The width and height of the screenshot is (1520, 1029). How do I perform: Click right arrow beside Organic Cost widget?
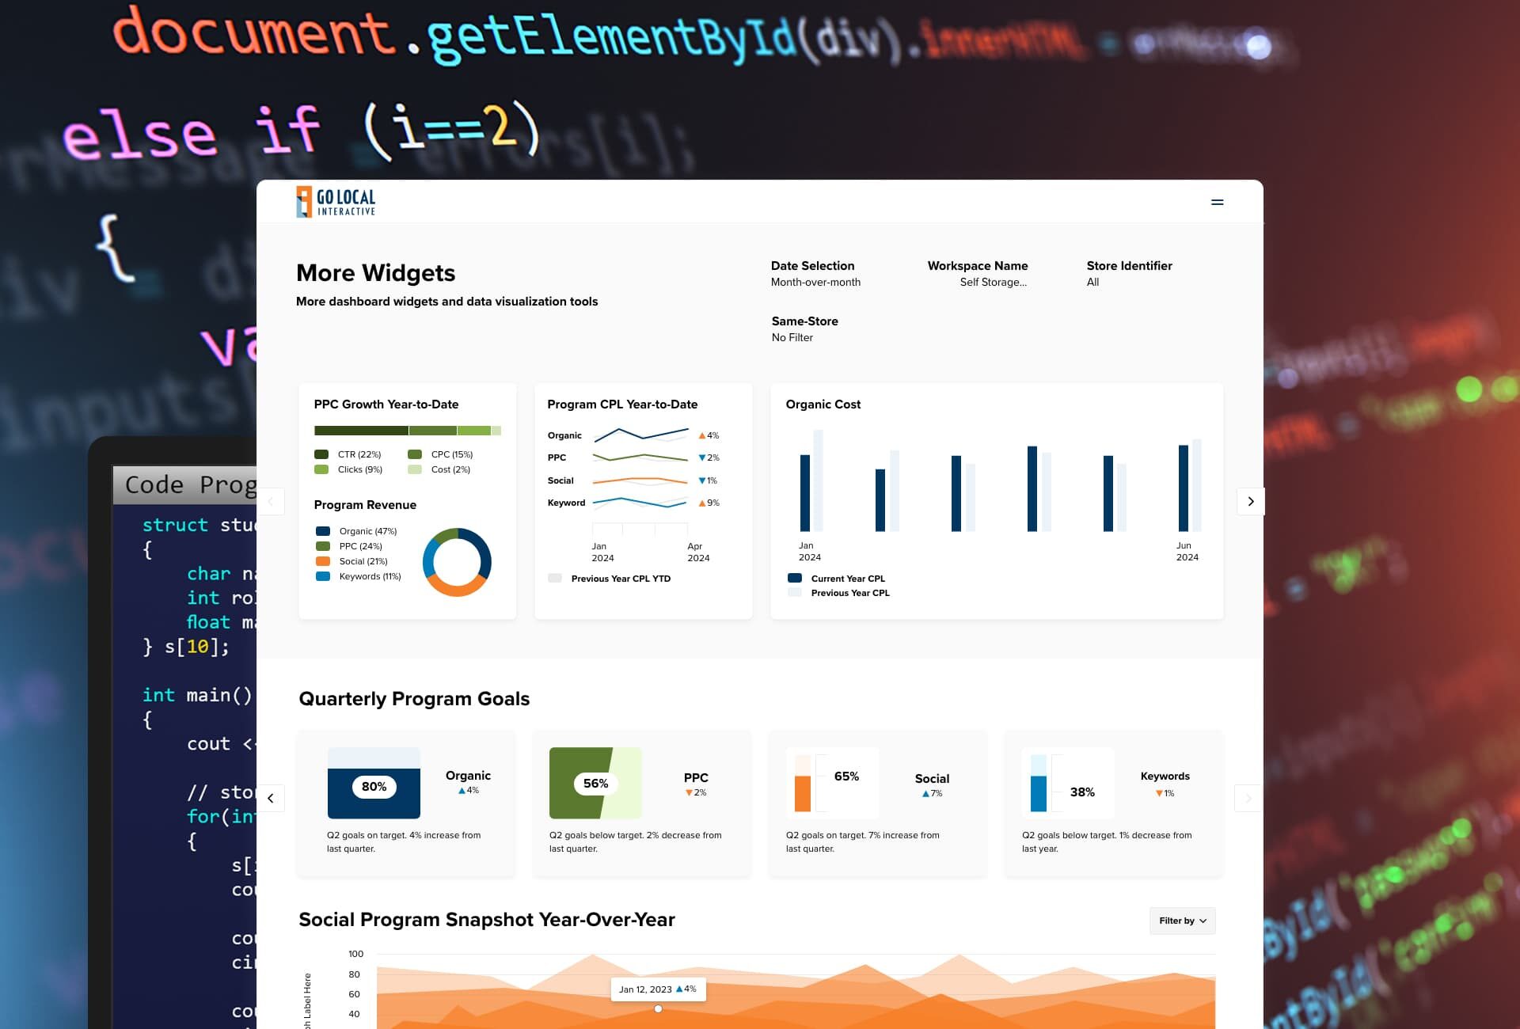[1250, 501]
